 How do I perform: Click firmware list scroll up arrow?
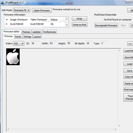67,19
